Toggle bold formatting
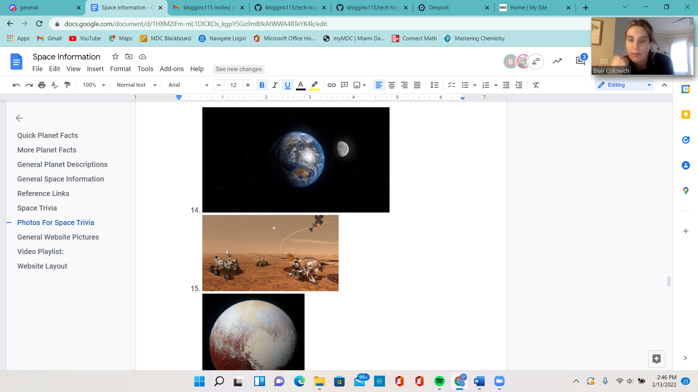The width and height of the screenshot is (698, 392). click(x=262, y=85)
